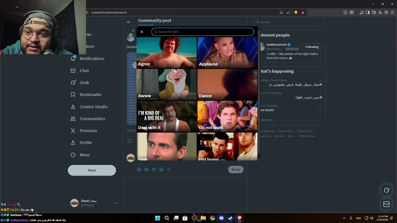Close the GIF picker with the X

tap(142, 32)
